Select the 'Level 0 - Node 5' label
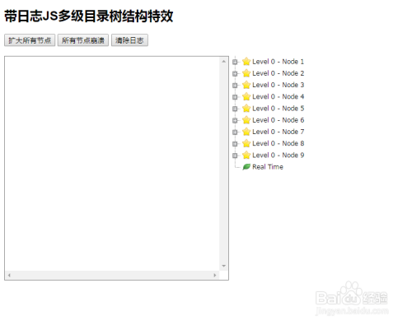The width and height of the screenshot is (412, 325). click(x=278, y=109)
